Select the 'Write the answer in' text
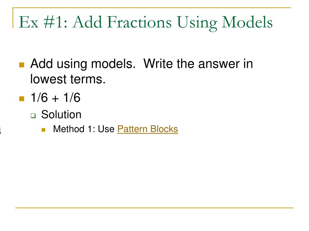 point(198,64)
